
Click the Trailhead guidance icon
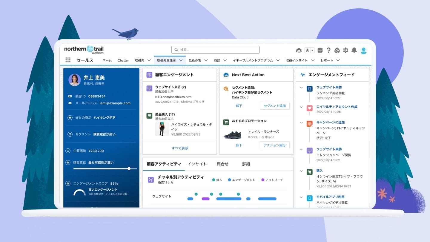point(337,50)
